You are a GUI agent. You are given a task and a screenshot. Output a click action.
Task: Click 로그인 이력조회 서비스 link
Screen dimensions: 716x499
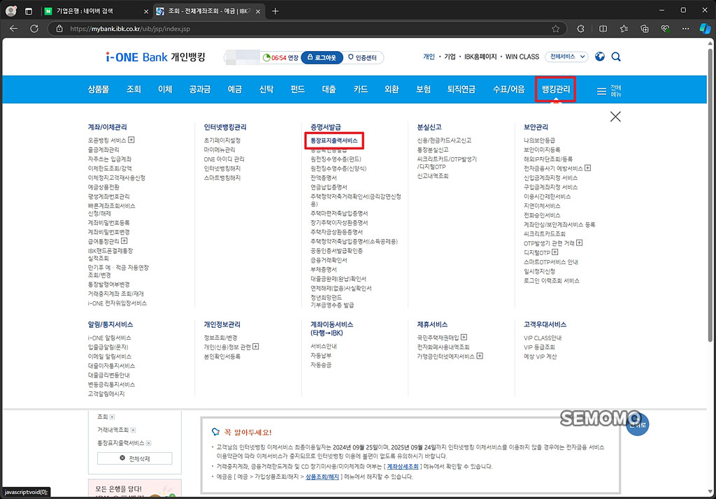coord(551,281)
